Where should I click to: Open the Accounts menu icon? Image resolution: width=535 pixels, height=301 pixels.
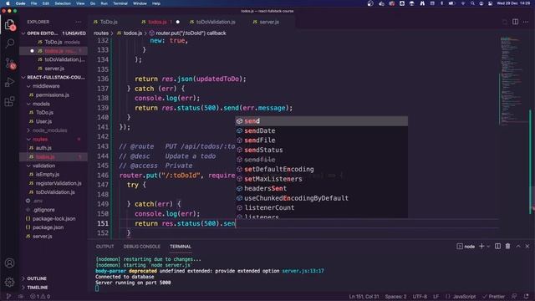click(x=9, y=263)
